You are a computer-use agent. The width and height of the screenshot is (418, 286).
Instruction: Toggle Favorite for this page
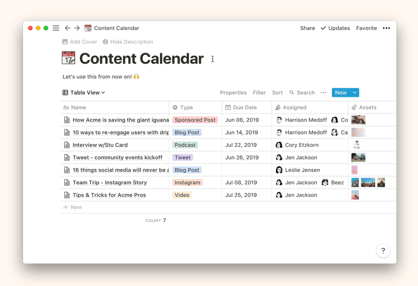point(366,28)
